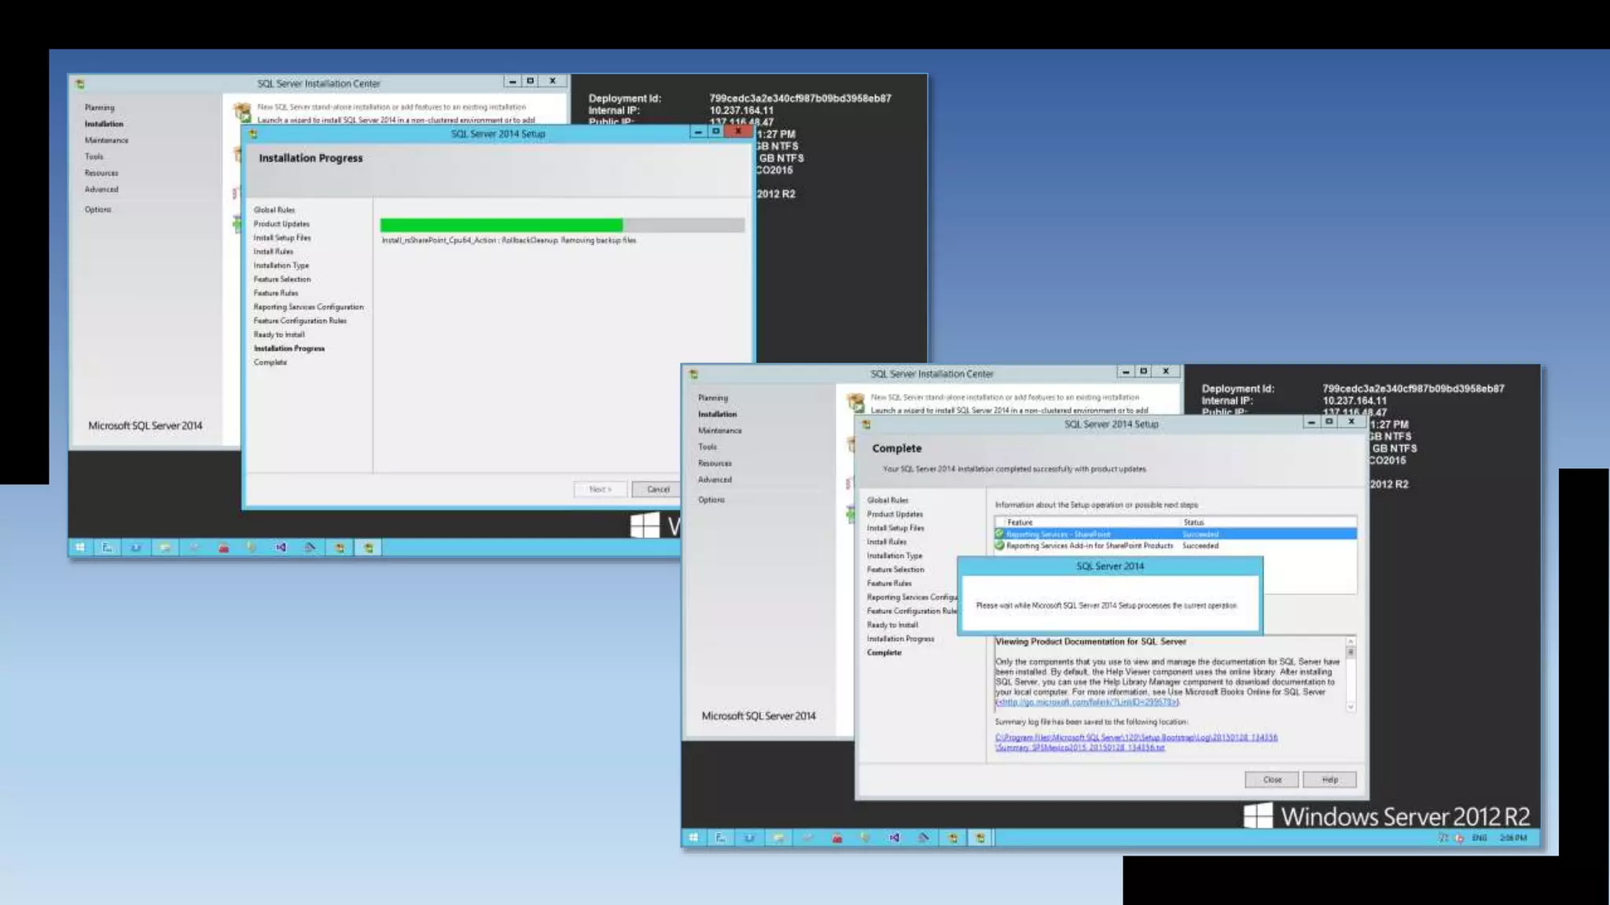Click down arrow of documentation text scrollbar
1610x905 pixels.
coord(1351,707)
